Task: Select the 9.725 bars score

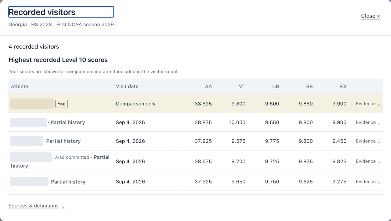Action: point(272,161)
